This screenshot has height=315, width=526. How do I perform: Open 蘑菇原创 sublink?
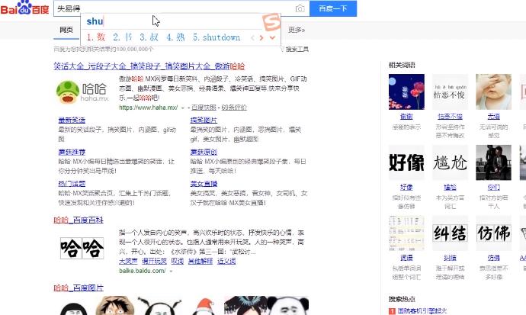click(204, 152)
